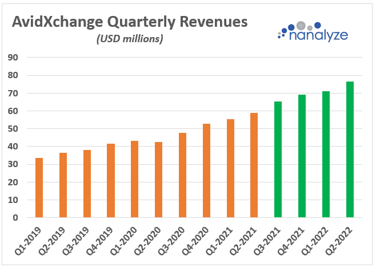Click the 0 value on y-axis
The image size is (376, 268).
coord(15,218)
